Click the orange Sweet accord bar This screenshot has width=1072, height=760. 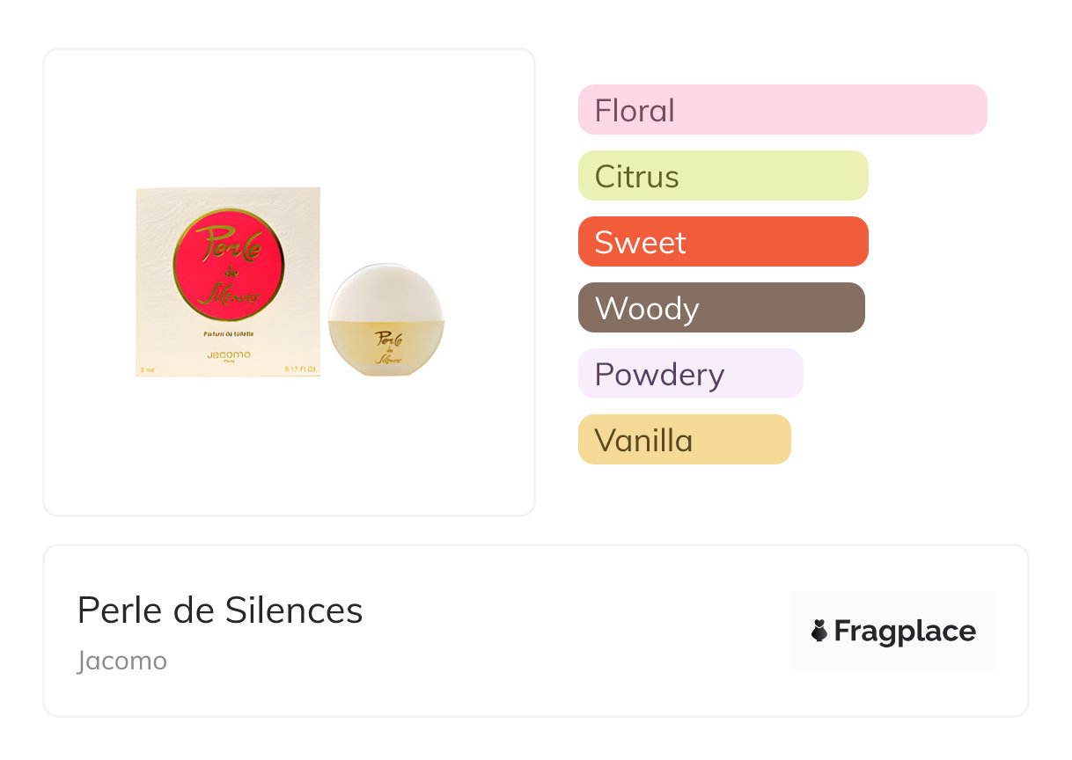pos(723,242)
